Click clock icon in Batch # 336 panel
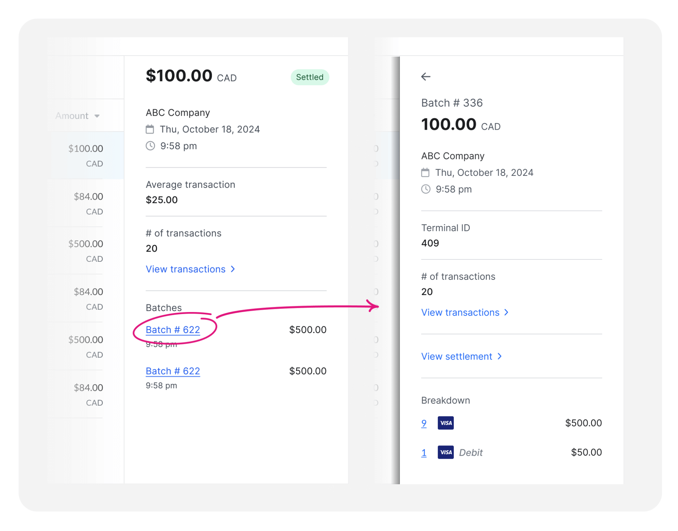 click(x=426, y=189)
